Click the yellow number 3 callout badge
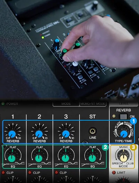The width and height of the screenshot is (139, 183). 133,147
